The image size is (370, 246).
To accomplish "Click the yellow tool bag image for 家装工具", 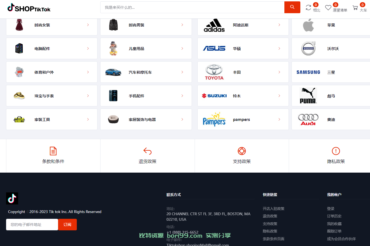I will point(19,119).
